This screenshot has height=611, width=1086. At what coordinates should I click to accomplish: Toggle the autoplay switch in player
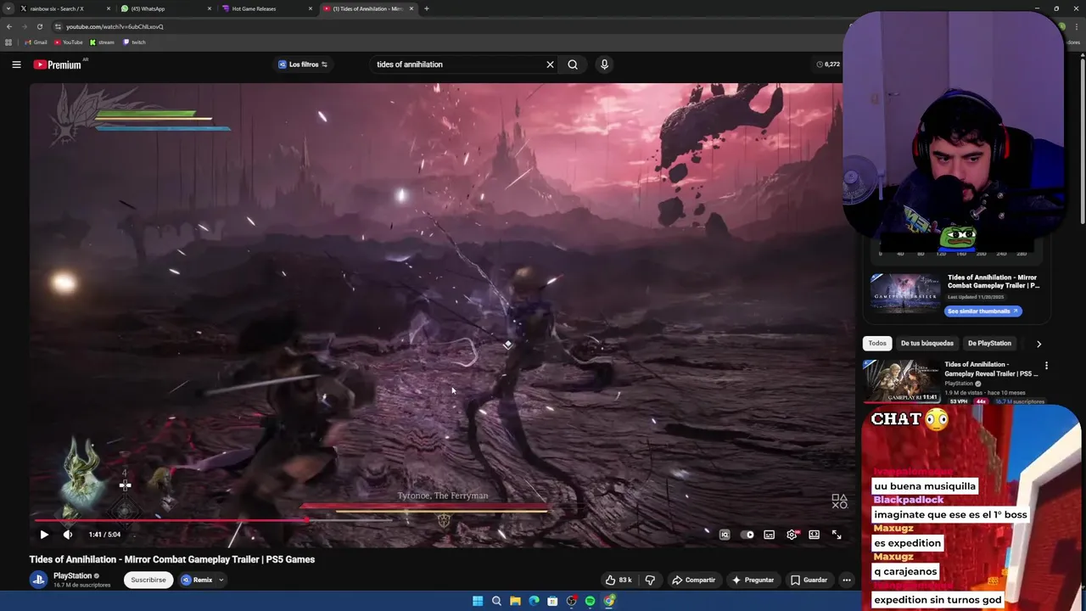click(747, 535)
